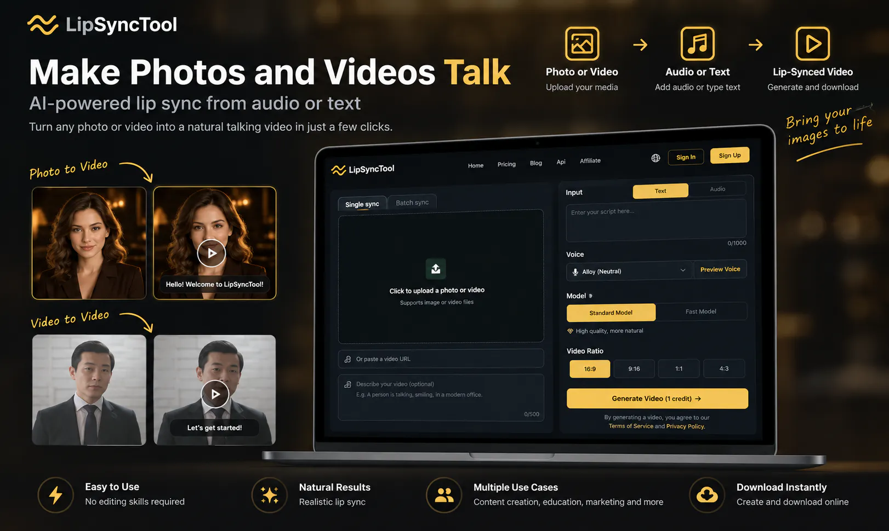The image size is (889, 531).
Task: Open the Api page from the navbar
Action: tap(561, 162)
